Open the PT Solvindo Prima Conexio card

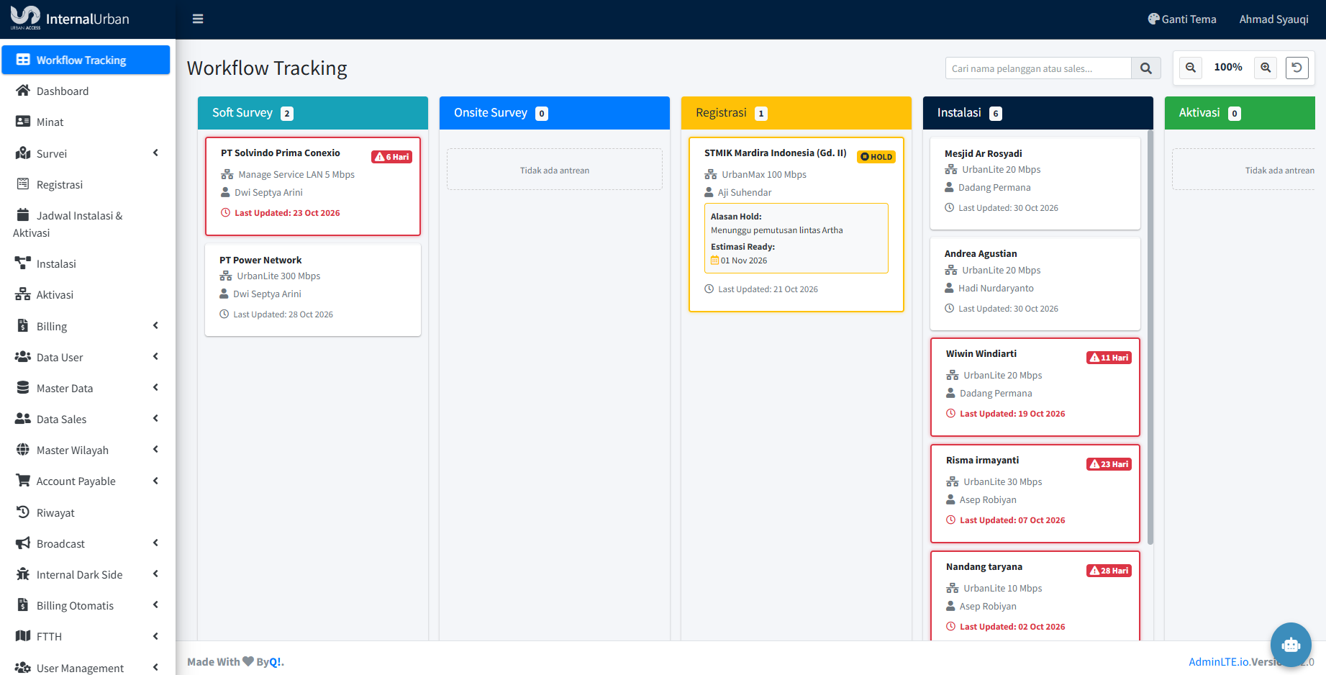[313, 186]
